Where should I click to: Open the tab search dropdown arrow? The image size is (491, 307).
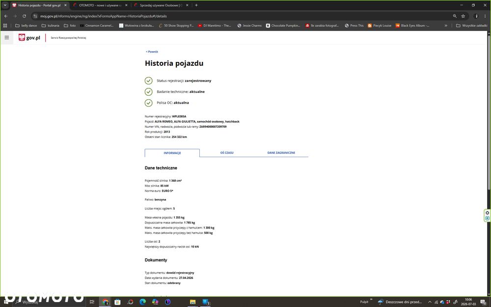coord(5,5)
